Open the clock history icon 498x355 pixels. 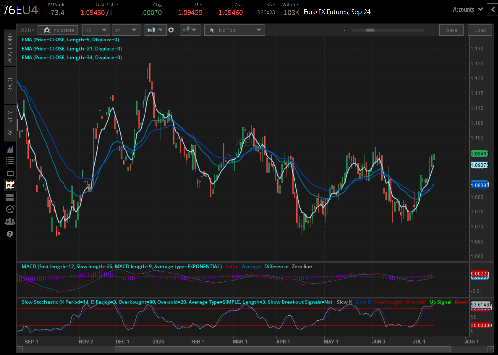(x=10, y=209)
